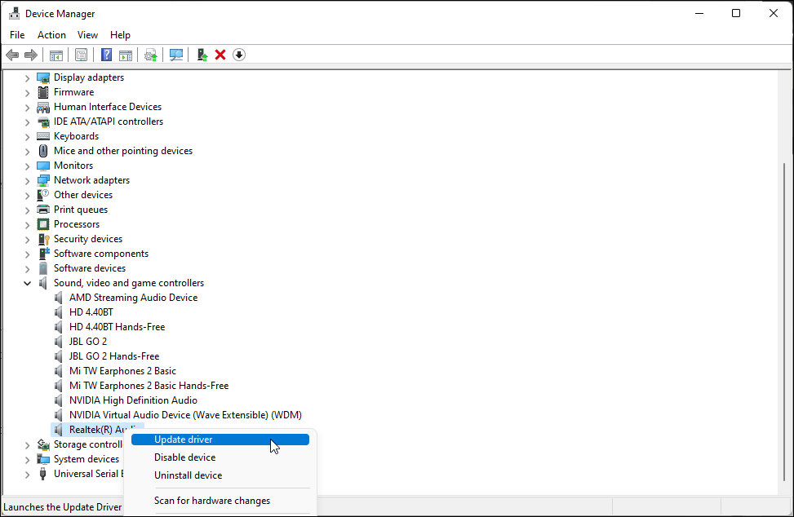Click the Keyboards category icon
The image size is (794, 517).
click(43, 136)
